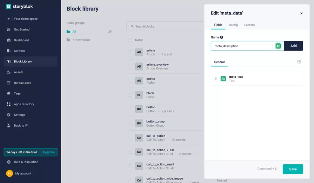Viewport: 314px width, 183px height.
Task: Check the call_to_action block checkbox
Action: 130,137
